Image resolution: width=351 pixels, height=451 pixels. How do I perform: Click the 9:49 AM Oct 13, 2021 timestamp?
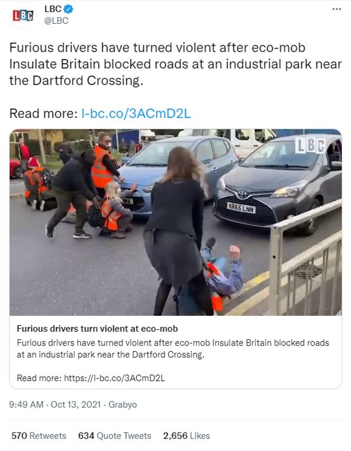pos(55,405)
